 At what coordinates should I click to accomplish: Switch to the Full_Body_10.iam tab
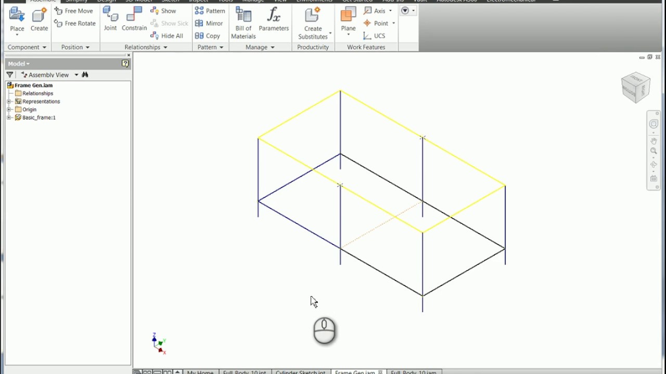[414, 371]
